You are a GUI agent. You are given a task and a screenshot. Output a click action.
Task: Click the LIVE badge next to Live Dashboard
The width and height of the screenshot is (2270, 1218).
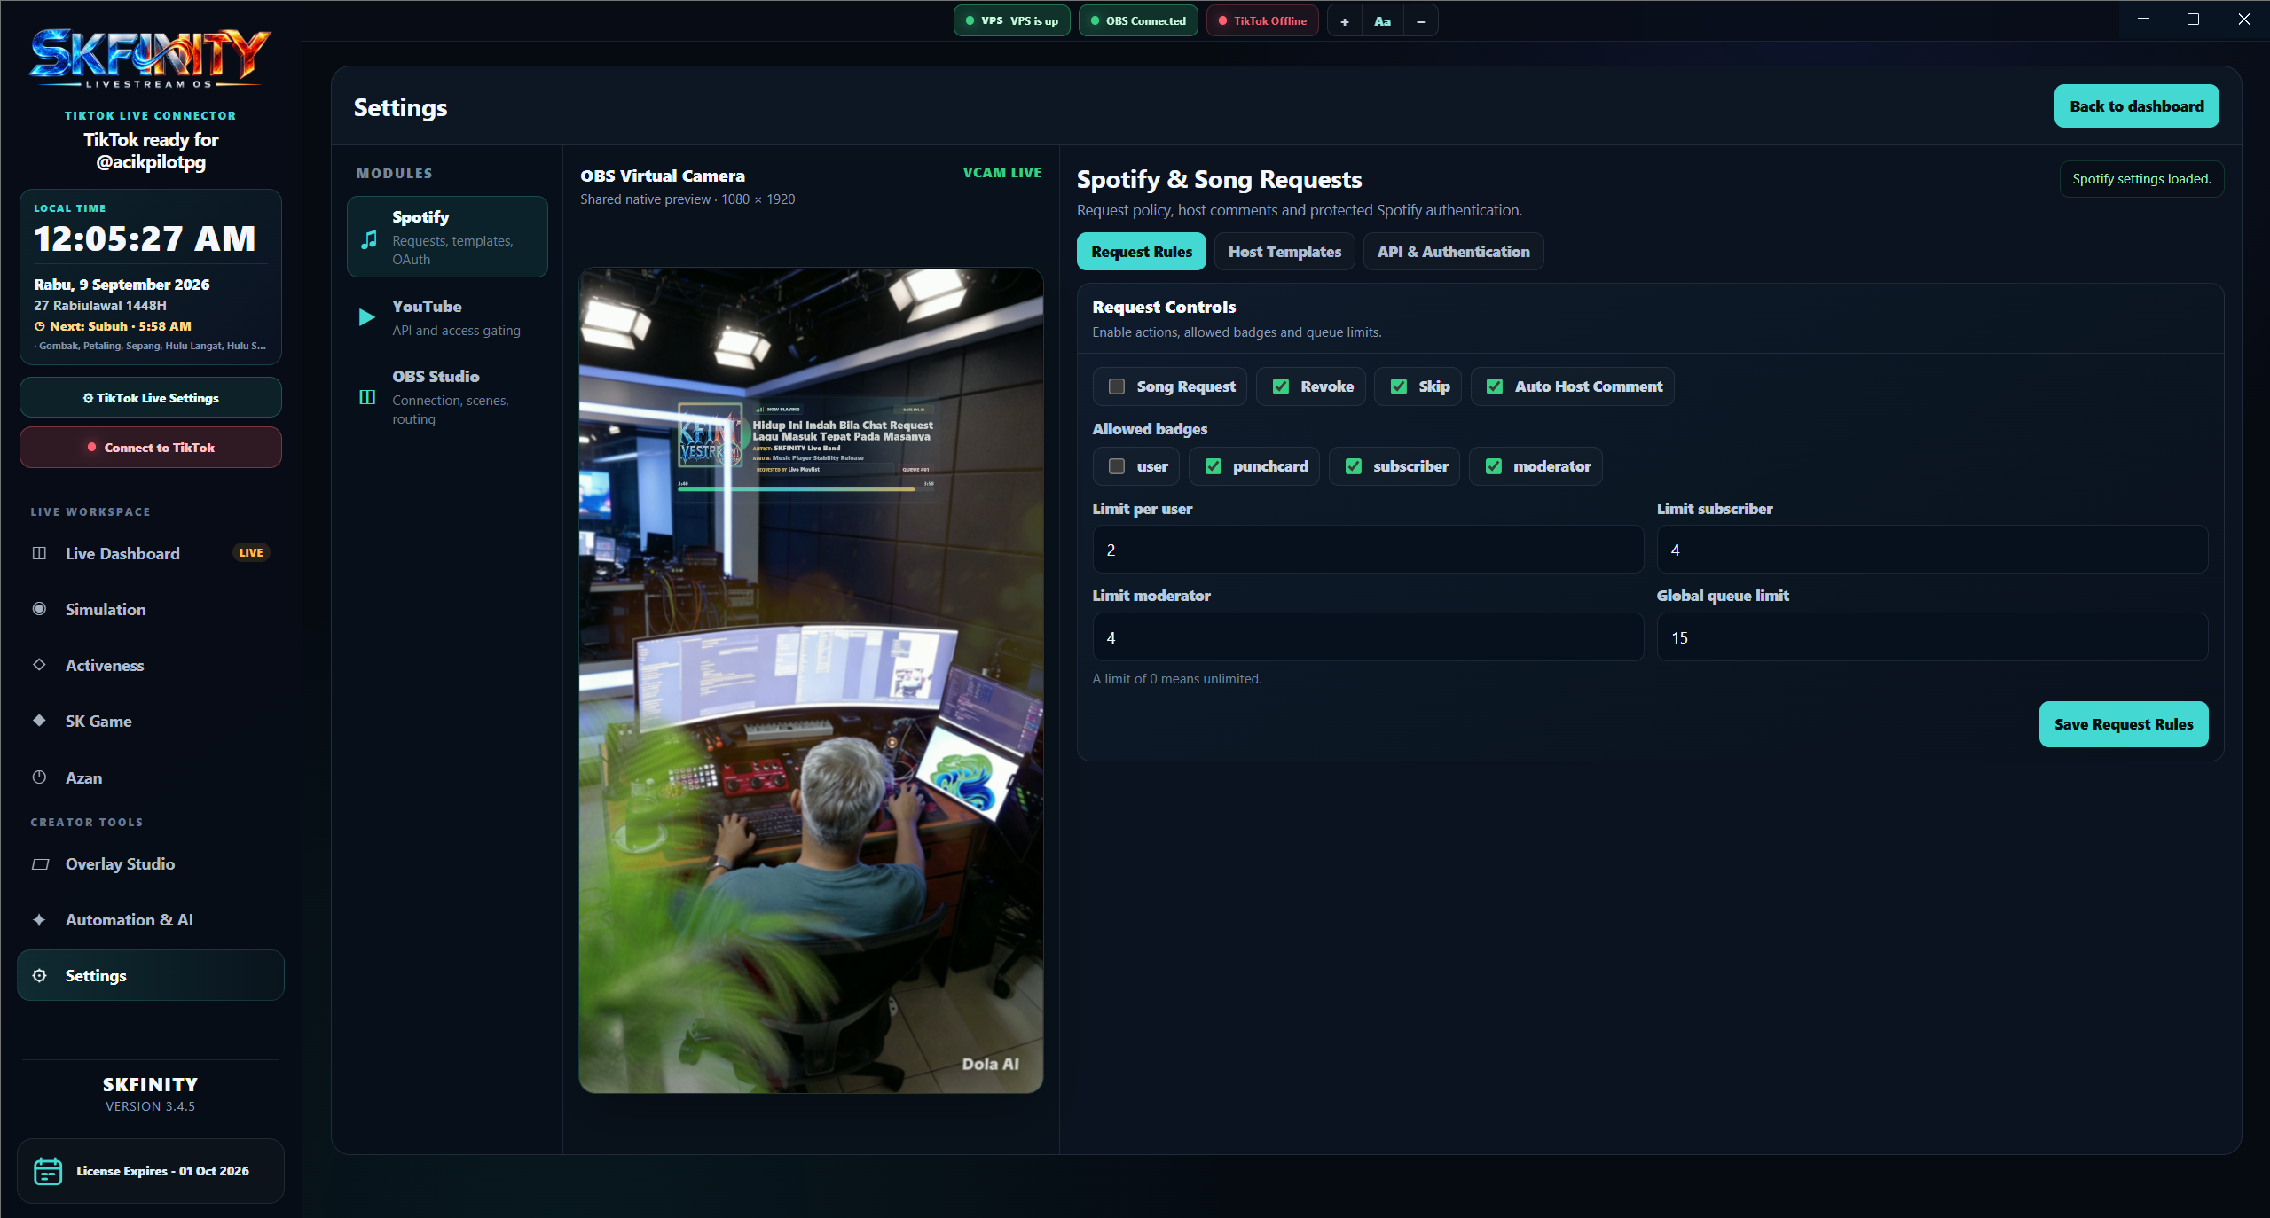click(251, 553)
